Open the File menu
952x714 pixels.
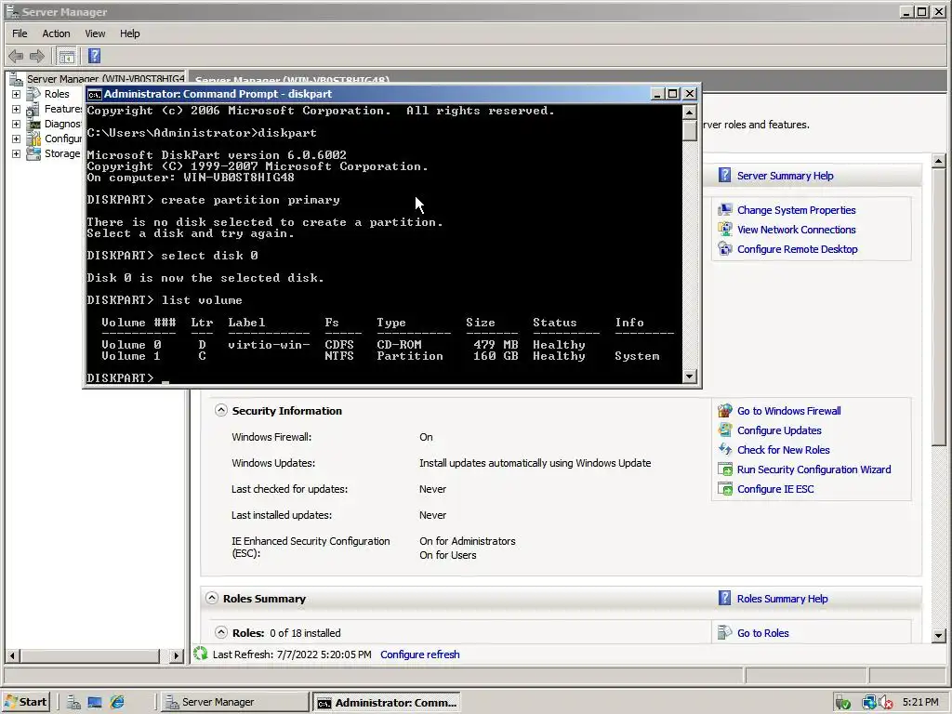pos(20,33)
